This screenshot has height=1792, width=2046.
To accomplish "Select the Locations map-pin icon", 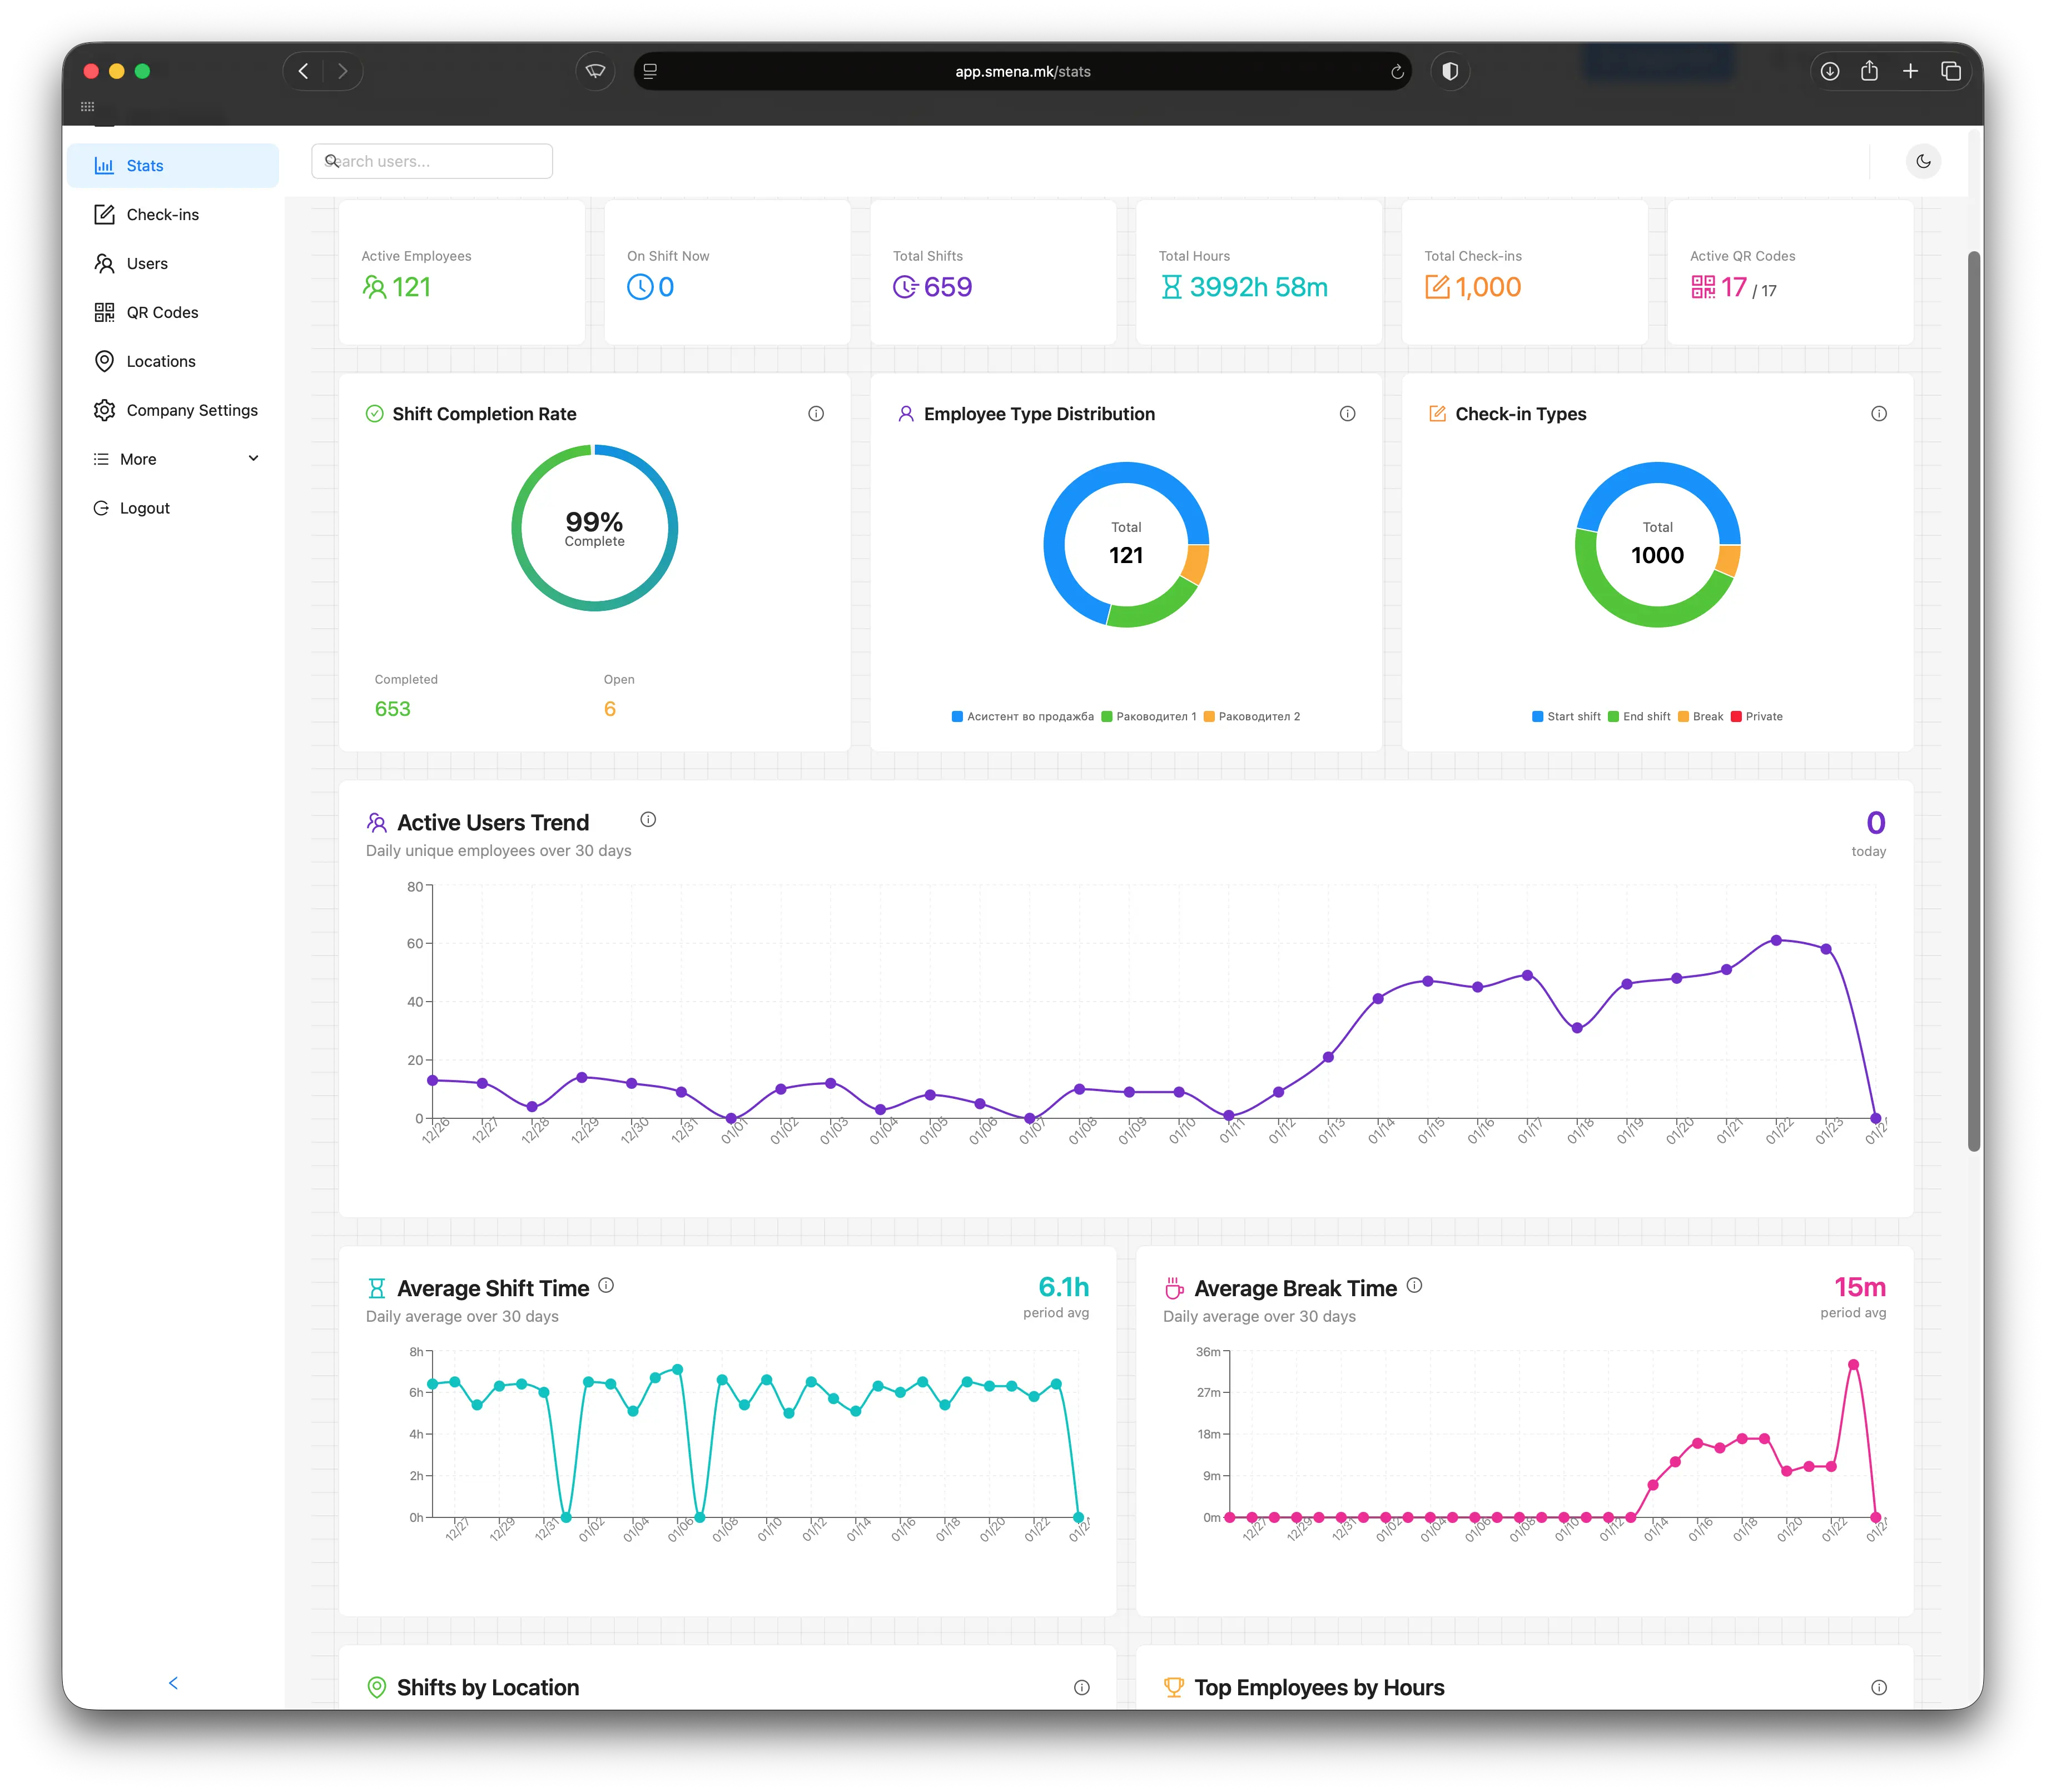I will [104, 361].
